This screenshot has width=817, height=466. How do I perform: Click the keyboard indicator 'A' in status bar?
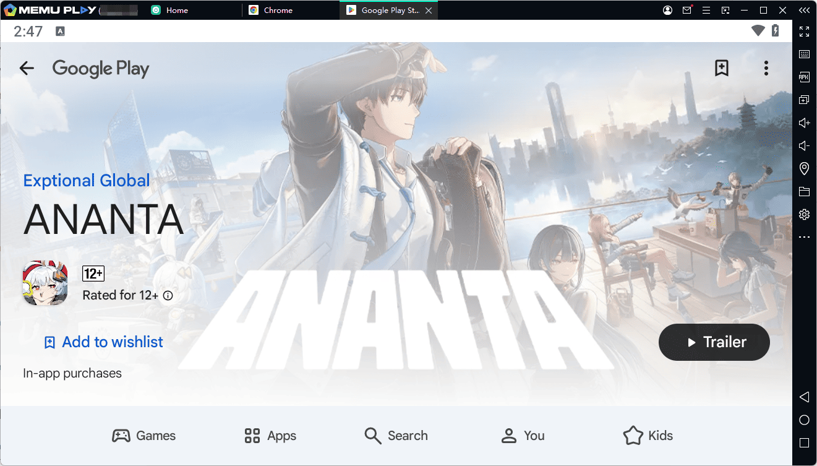[60, 31]
